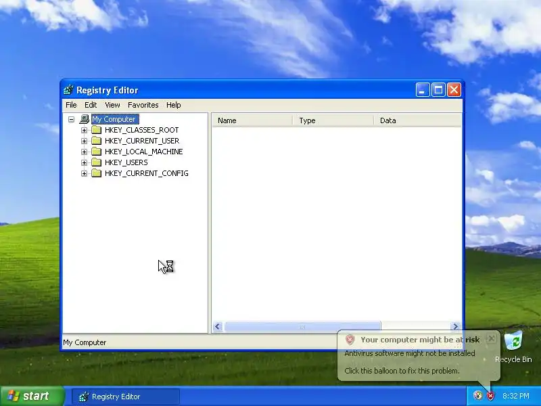
Task: Collapse the My Computer tree node
Action: click(x=71, y=120)
